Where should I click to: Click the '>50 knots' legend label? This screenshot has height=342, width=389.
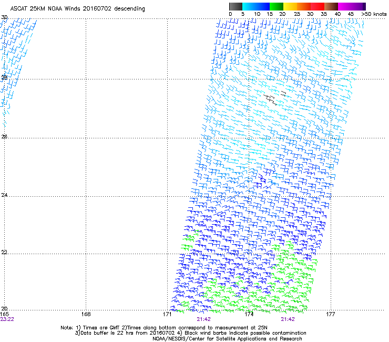pyautogui.click(x=374, y=14)
